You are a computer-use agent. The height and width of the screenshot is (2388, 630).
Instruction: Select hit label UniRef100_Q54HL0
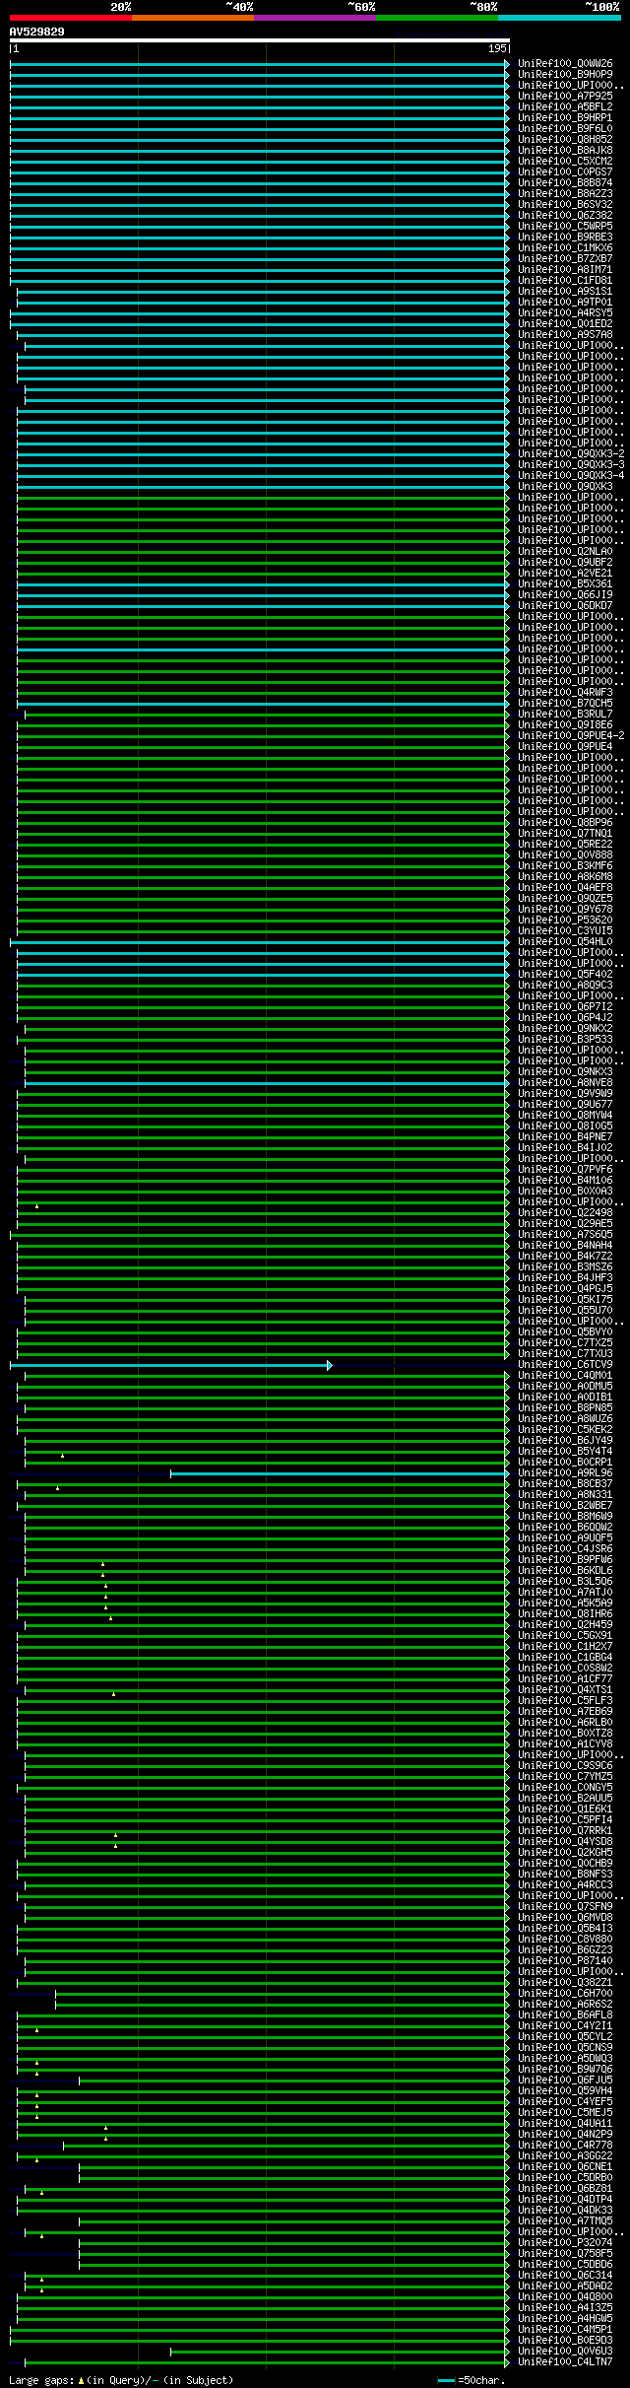tap(565, 942)
